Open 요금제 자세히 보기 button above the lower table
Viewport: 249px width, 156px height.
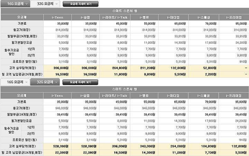click(80, 82)
